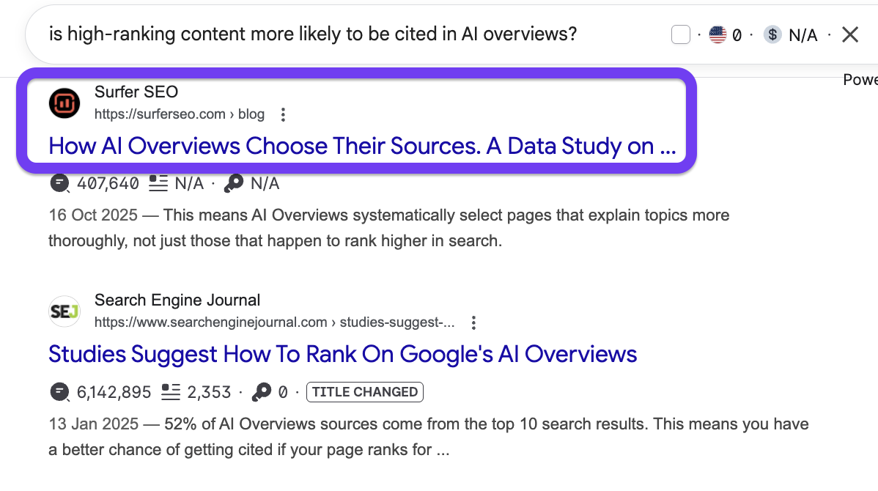Clear the search query with the X
The width and height of the screenshot is (878, 491).
(x=850, y=34)
